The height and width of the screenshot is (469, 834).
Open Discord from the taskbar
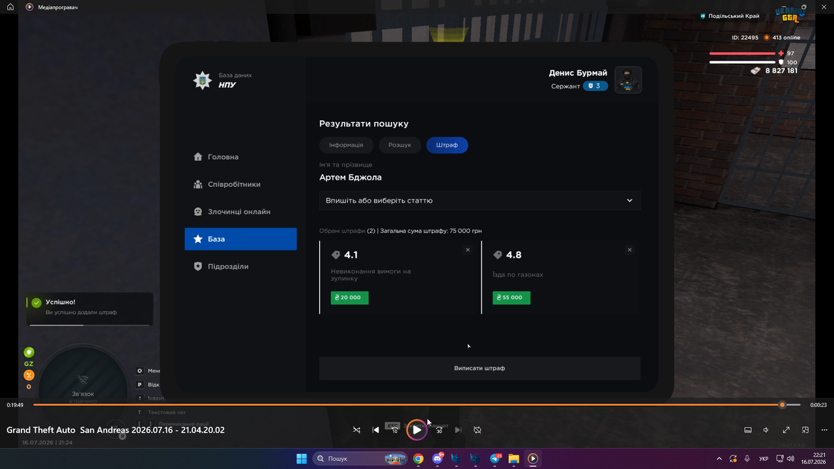[x=437, y=459]
